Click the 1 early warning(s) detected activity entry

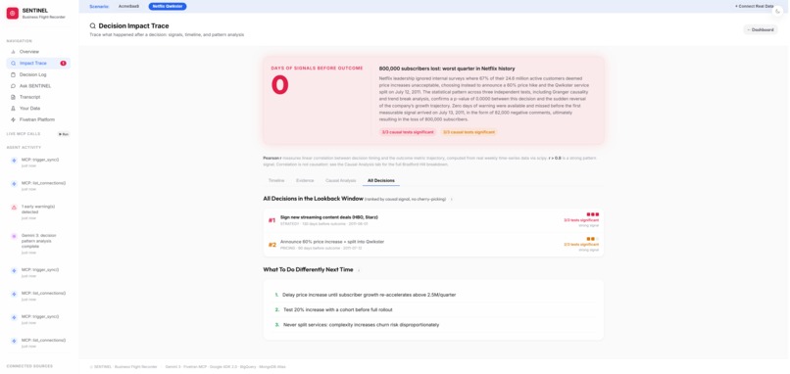38,211
